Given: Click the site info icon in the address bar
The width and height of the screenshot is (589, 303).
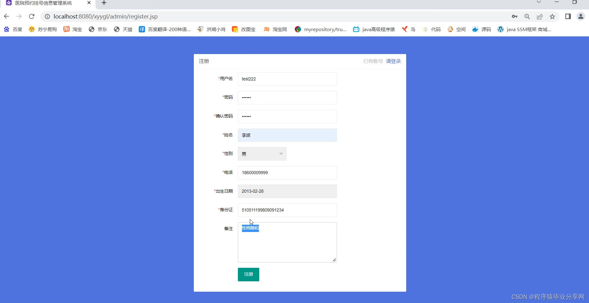Looking at the screenshot, I should pos(47,16).
